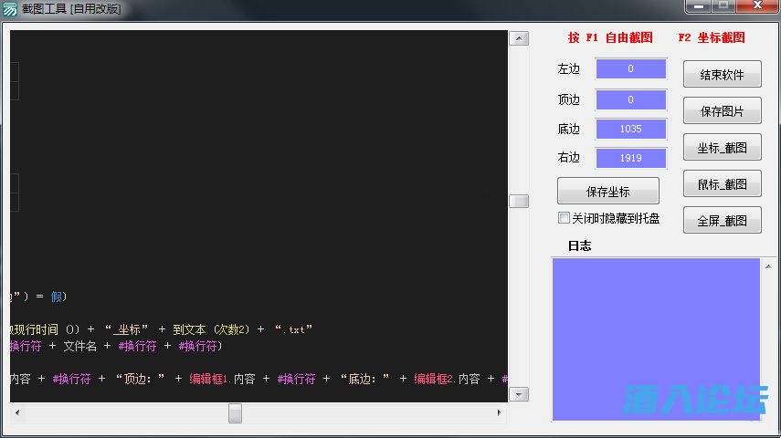Screen dimensions: 781x438
Task: Click the horizontal scrollbar left arrow
Action: (16, 413)
